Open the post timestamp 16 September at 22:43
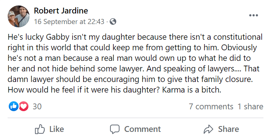270x137 pixels. (69, 22)
